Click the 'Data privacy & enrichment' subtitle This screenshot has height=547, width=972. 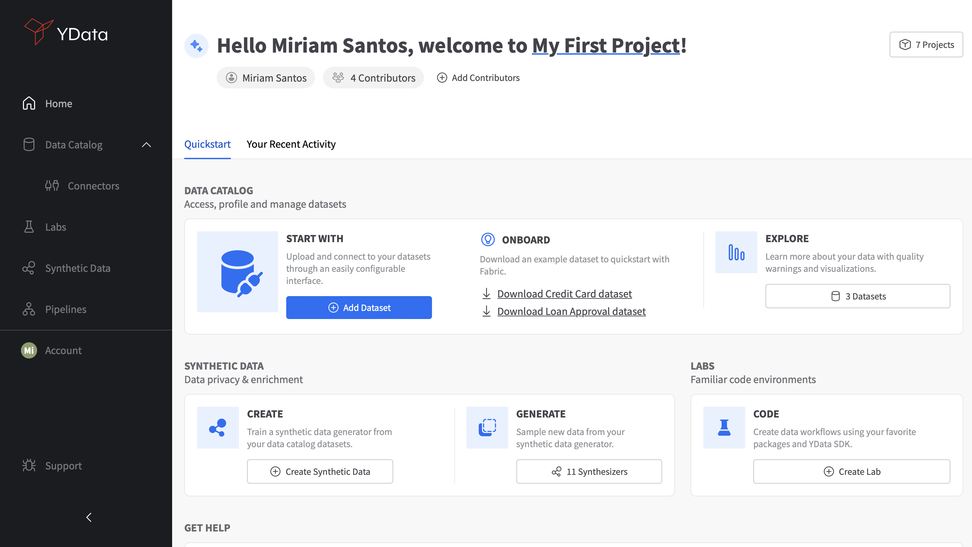tap(243, 379)
